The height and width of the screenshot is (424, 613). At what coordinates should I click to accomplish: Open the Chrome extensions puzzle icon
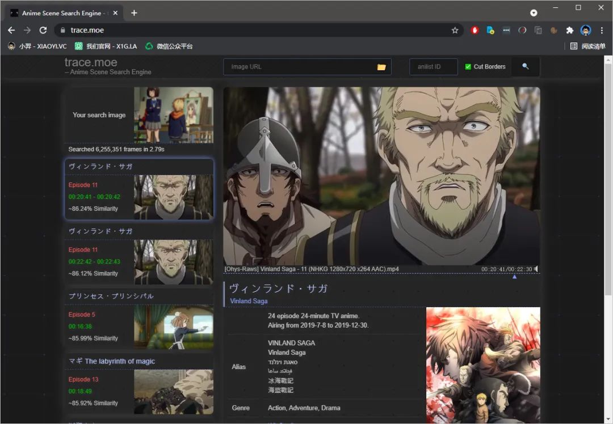[570, 30]
